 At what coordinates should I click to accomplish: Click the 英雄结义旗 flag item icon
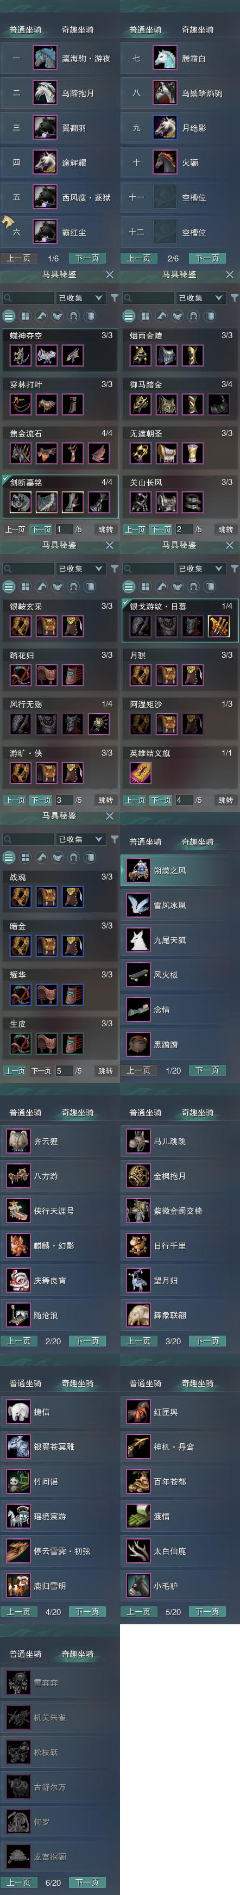(140, 772)
